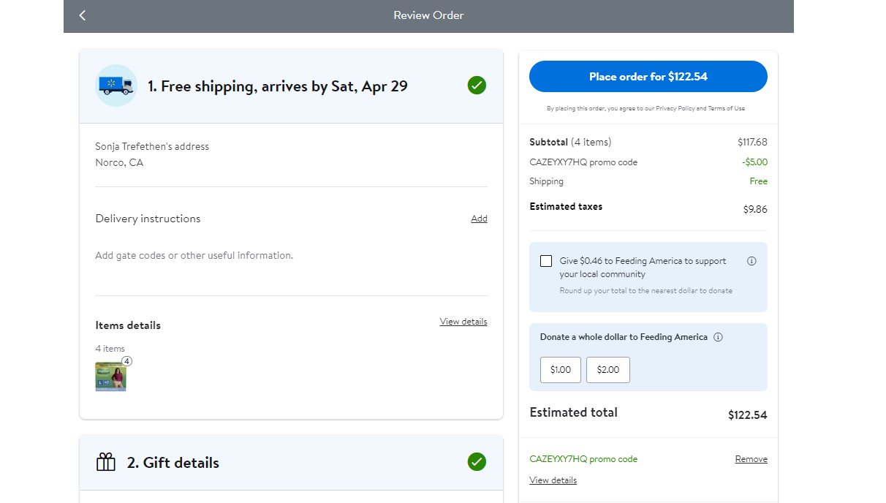The width and height of the screenshot is (886, 503).
Task: Click the gift box icon
Action: pyautogui.click(x=106, y=462)
